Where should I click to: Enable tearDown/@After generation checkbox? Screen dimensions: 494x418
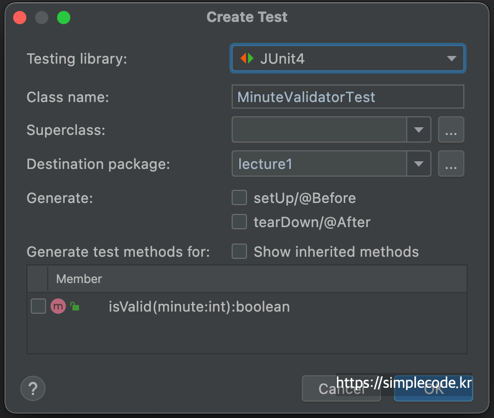(x=239, y=222)
